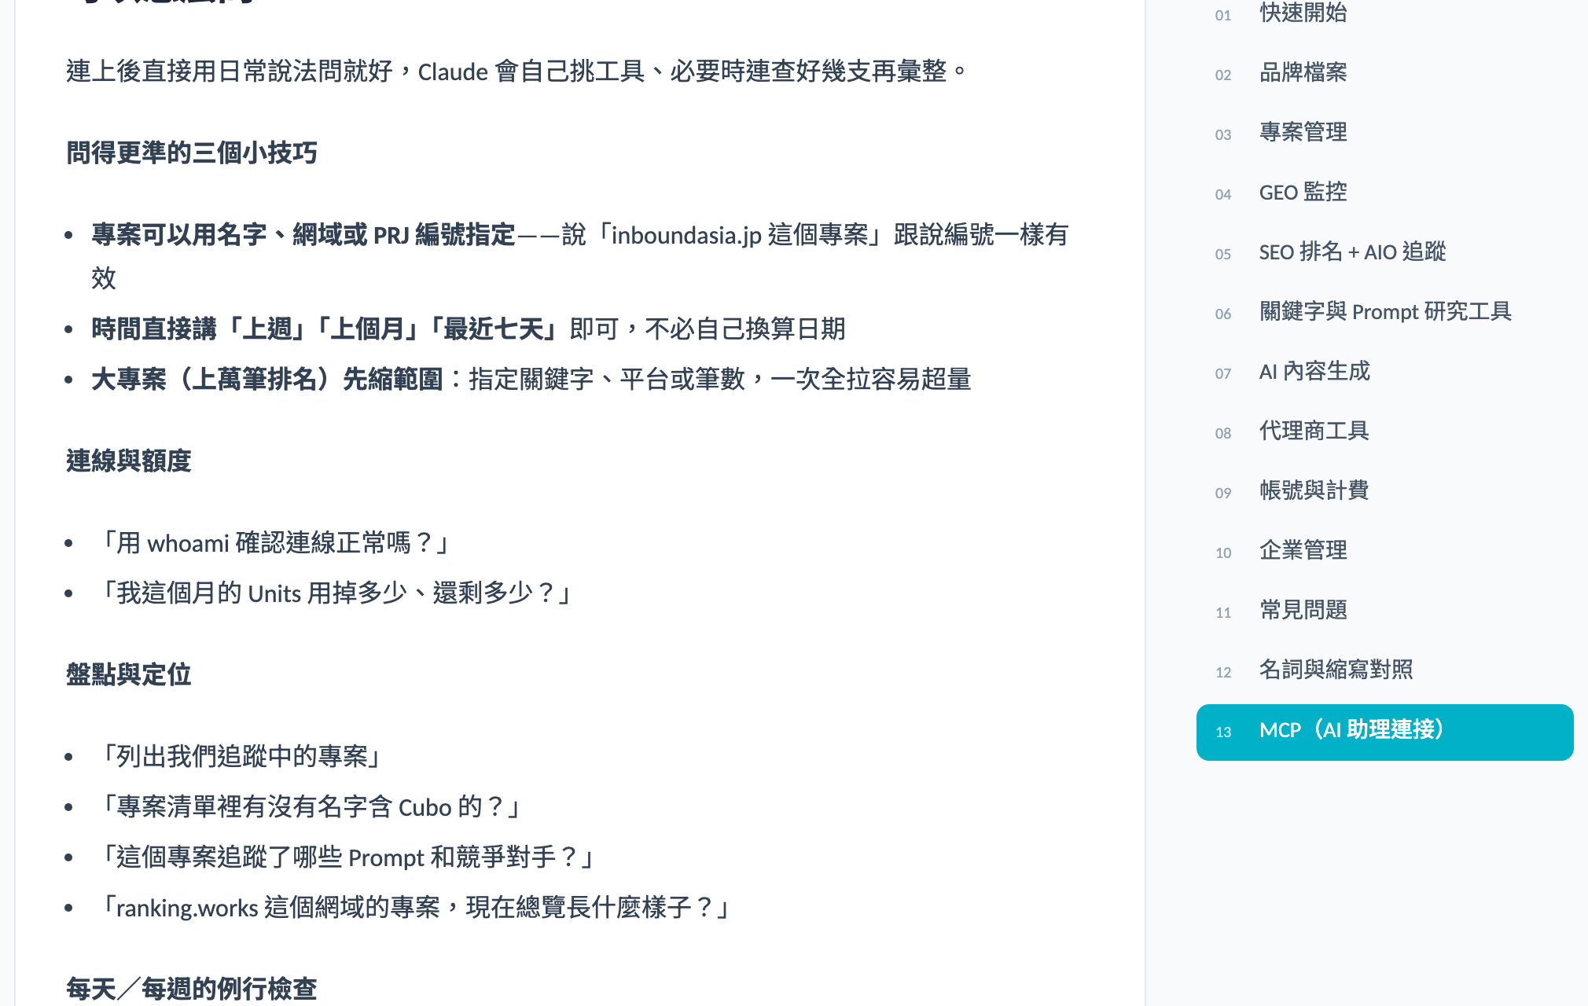The image size is (1588, 1006).
Task: Click the tip about PRJ 編號指定
Action: 580,256
